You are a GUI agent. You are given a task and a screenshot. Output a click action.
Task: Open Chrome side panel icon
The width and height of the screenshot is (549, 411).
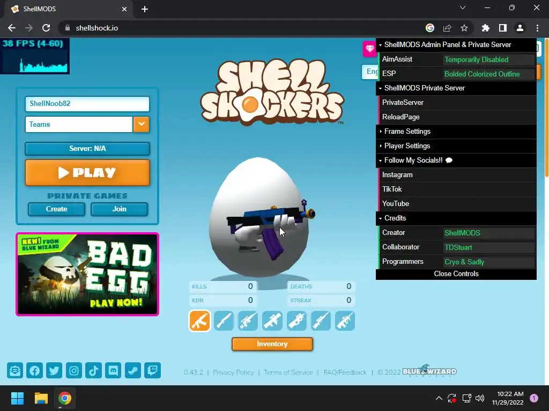(503, 28)
